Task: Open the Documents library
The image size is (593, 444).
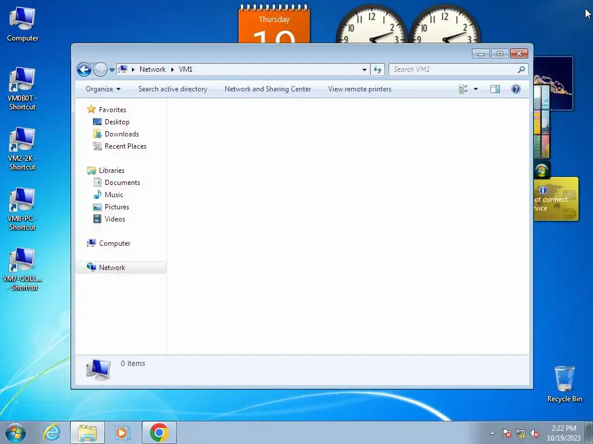Action: [122, 182]
